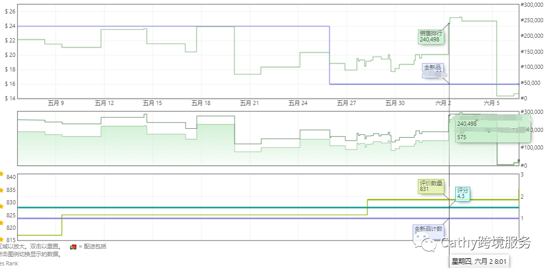Click the 575 value in the green tooltip
Image resolution: width=549 pixels, height=268 pixels.
(462, 137)
